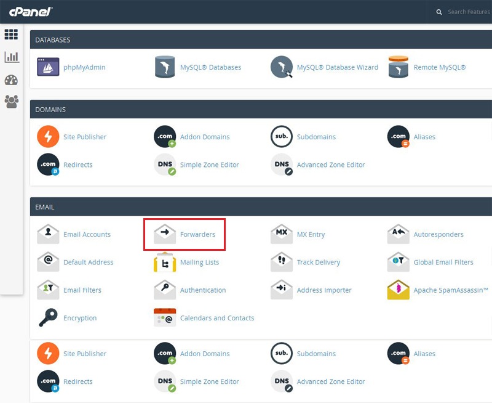
Task: Open the MySQL® Database Wizard link
Action: (337, 67)
